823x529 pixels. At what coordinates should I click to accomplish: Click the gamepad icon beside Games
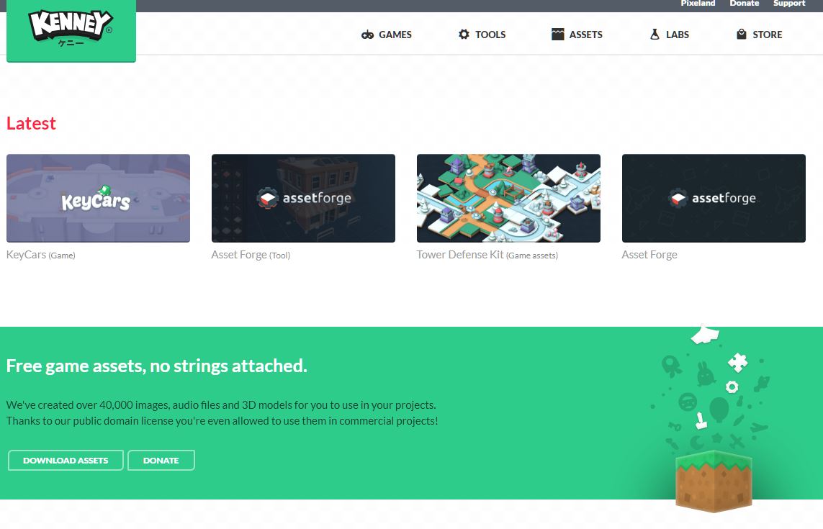pos(367,35)
